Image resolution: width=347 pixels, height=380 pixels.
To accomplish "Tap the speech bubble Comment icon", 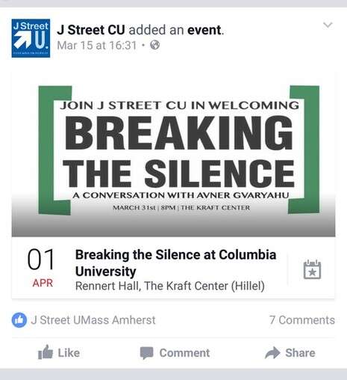I will 146,353.
